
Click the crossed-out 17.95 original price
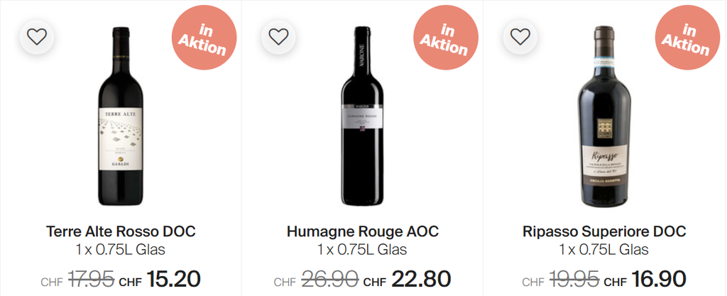(x=92, y=280)
